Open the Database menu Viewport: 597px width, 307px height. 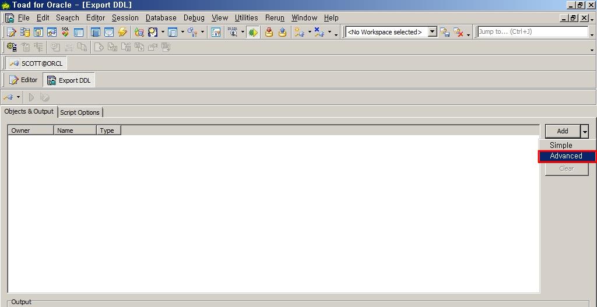click(x=161, y=18)
